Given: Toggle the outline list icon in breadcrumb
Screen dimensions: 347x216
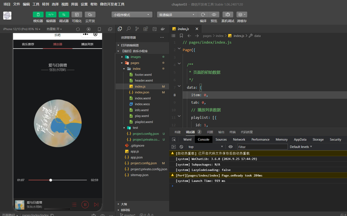Looking at the screenshot, I should tap(173, 36).
